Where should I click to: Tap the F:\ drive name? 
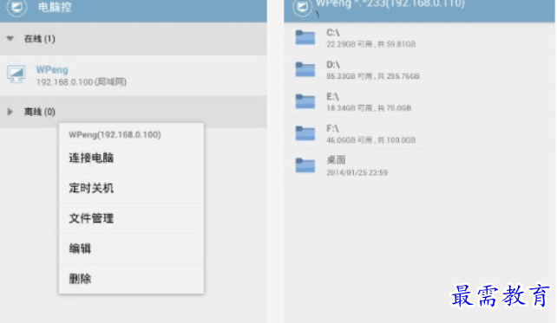click(332, 128)
